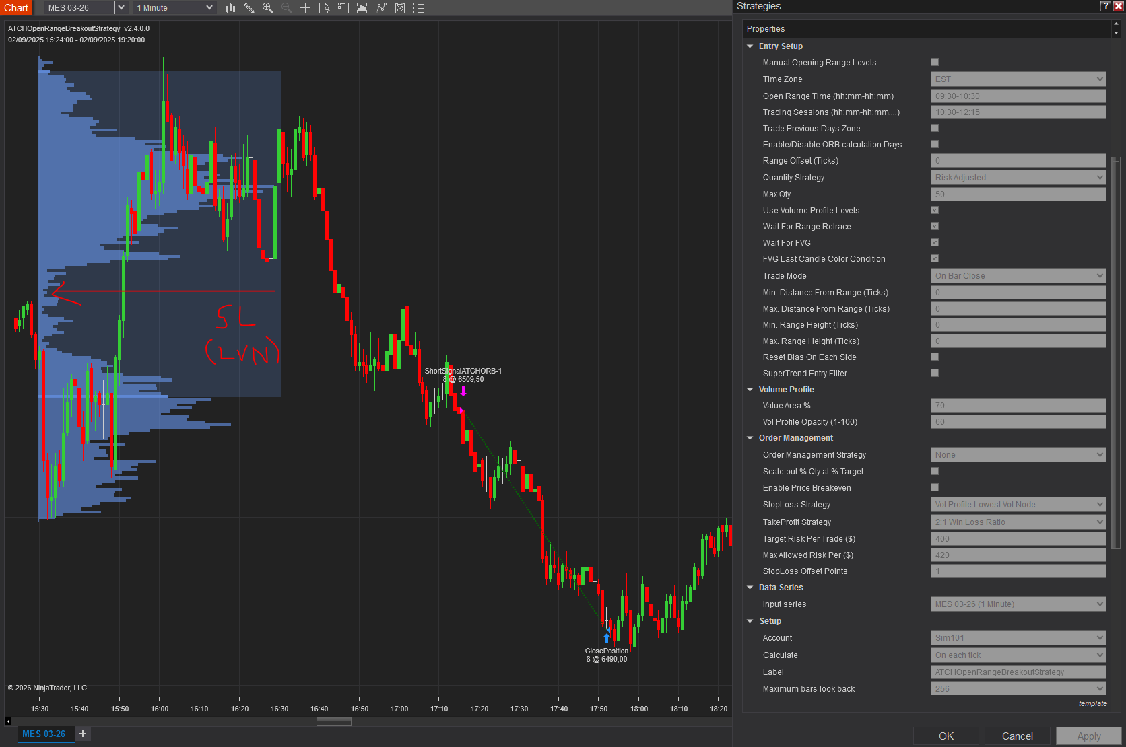Open the bar type chart style icon
Screen dimensions: 1126x747
(230, 8)
